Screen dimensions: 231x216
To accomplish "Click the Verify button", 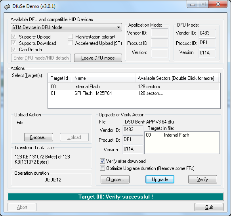I will click(202, 179).
